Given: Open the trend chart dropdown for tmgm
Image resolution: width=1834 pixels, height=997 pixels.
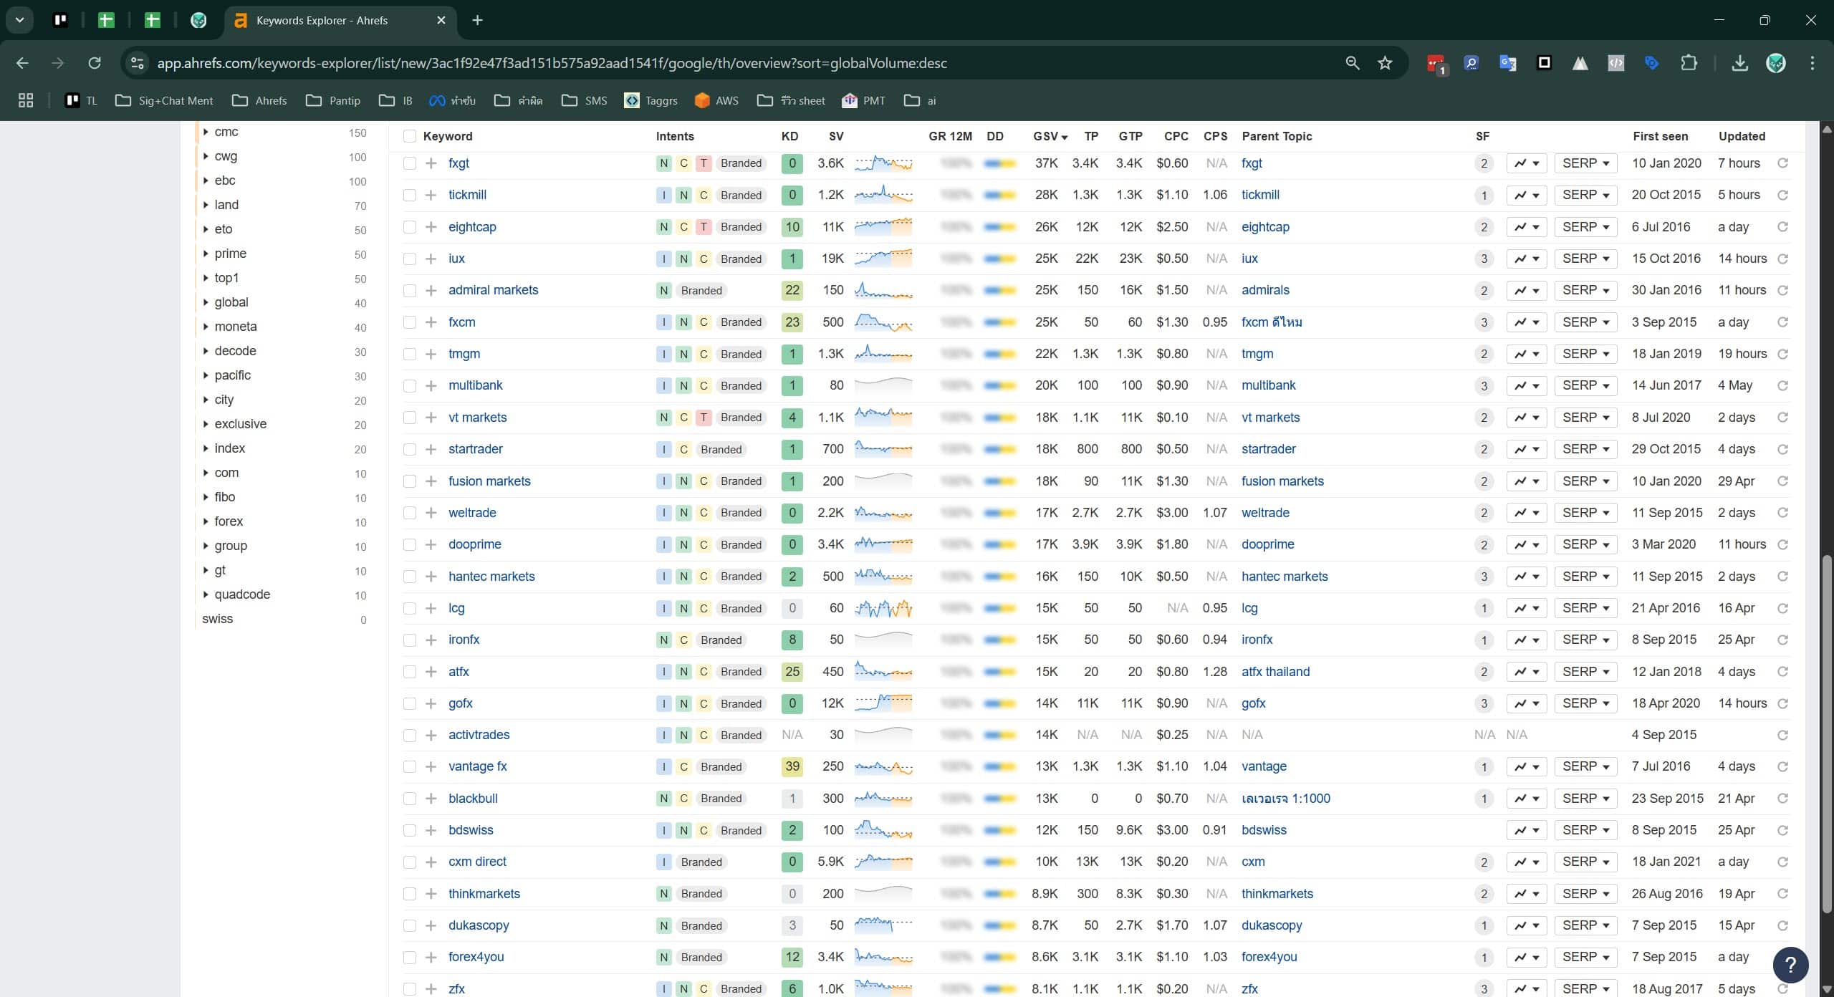Looking at the screenshot, I should click(1526, 354).
